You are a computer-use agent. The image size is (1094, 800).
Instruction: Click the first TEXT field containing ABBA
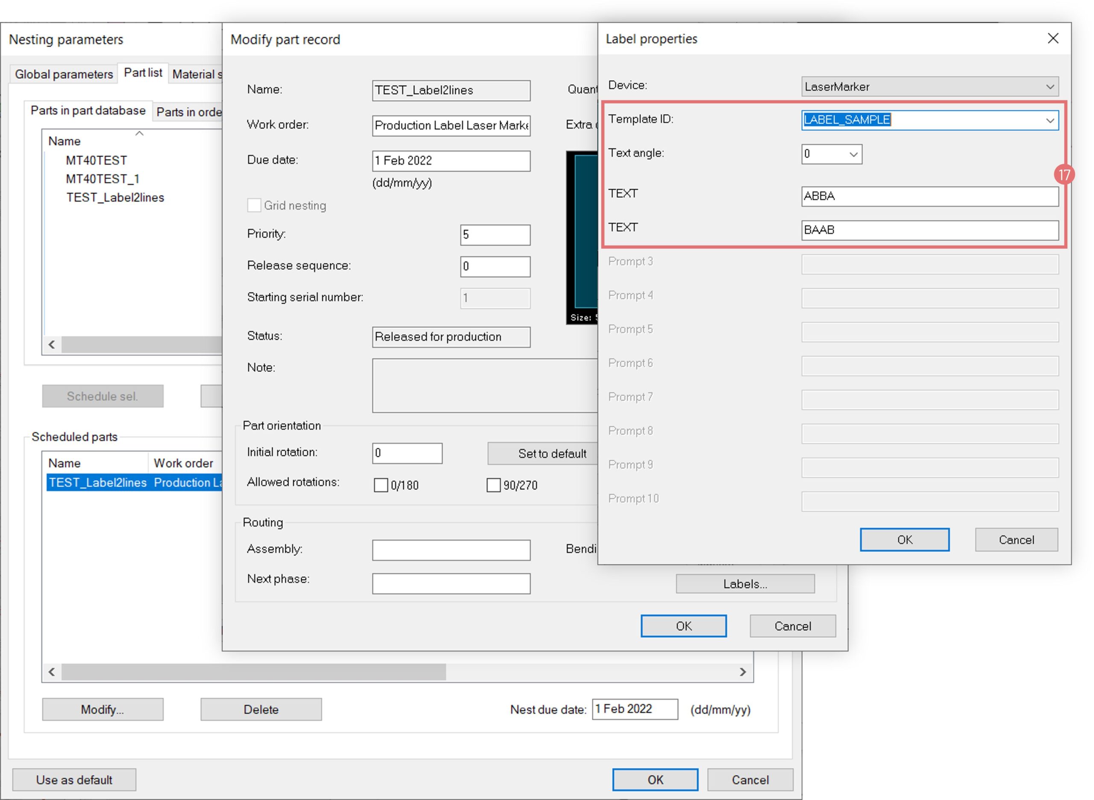click(929, 197)
